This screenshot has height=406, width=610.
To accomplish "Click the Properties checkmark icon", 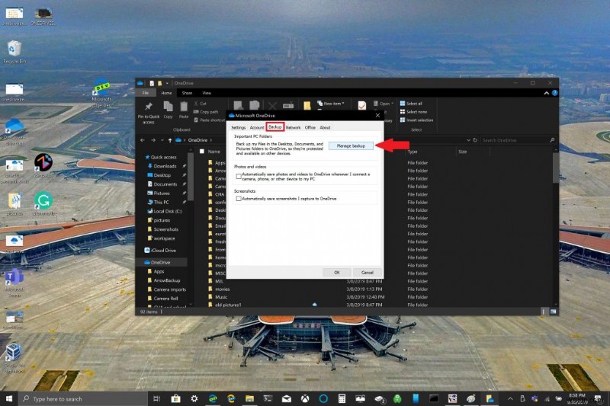I will pyautogui.click(x=361, y=105).
